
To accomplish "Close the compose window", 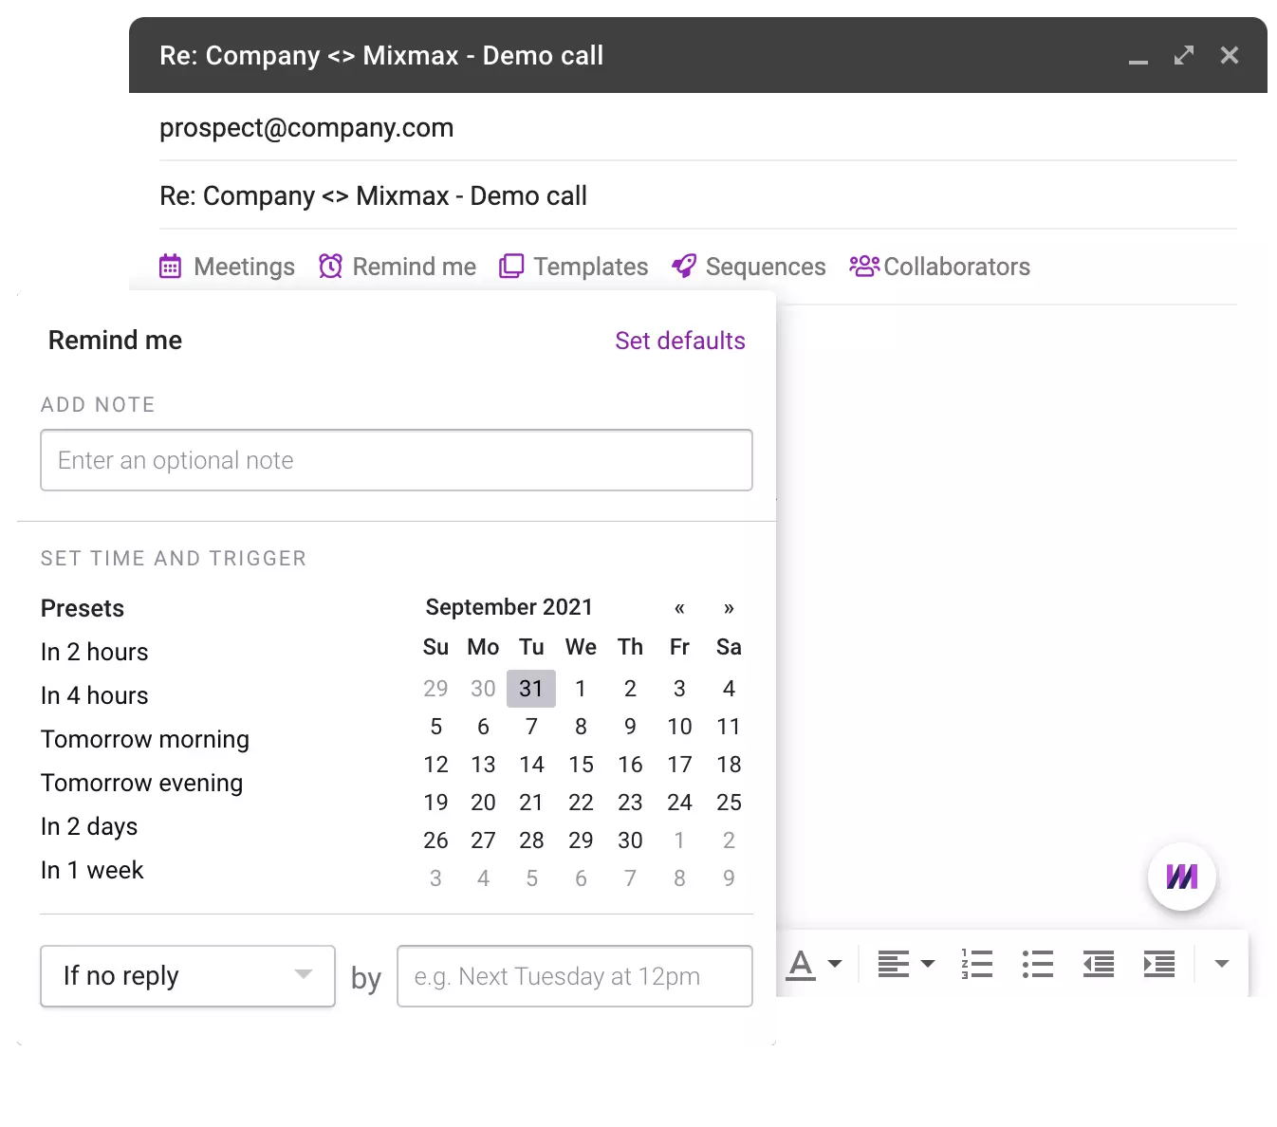I will [1230, 55].
